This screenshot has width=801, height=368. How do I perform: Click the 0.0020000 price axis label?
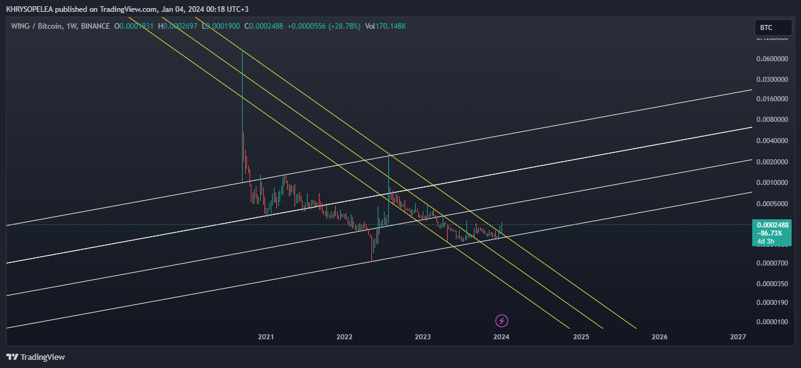(772, 162)
